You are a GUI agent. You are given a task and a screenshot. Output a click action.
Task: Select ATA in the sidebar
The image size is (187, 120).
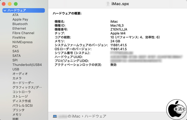click(15, 15)
